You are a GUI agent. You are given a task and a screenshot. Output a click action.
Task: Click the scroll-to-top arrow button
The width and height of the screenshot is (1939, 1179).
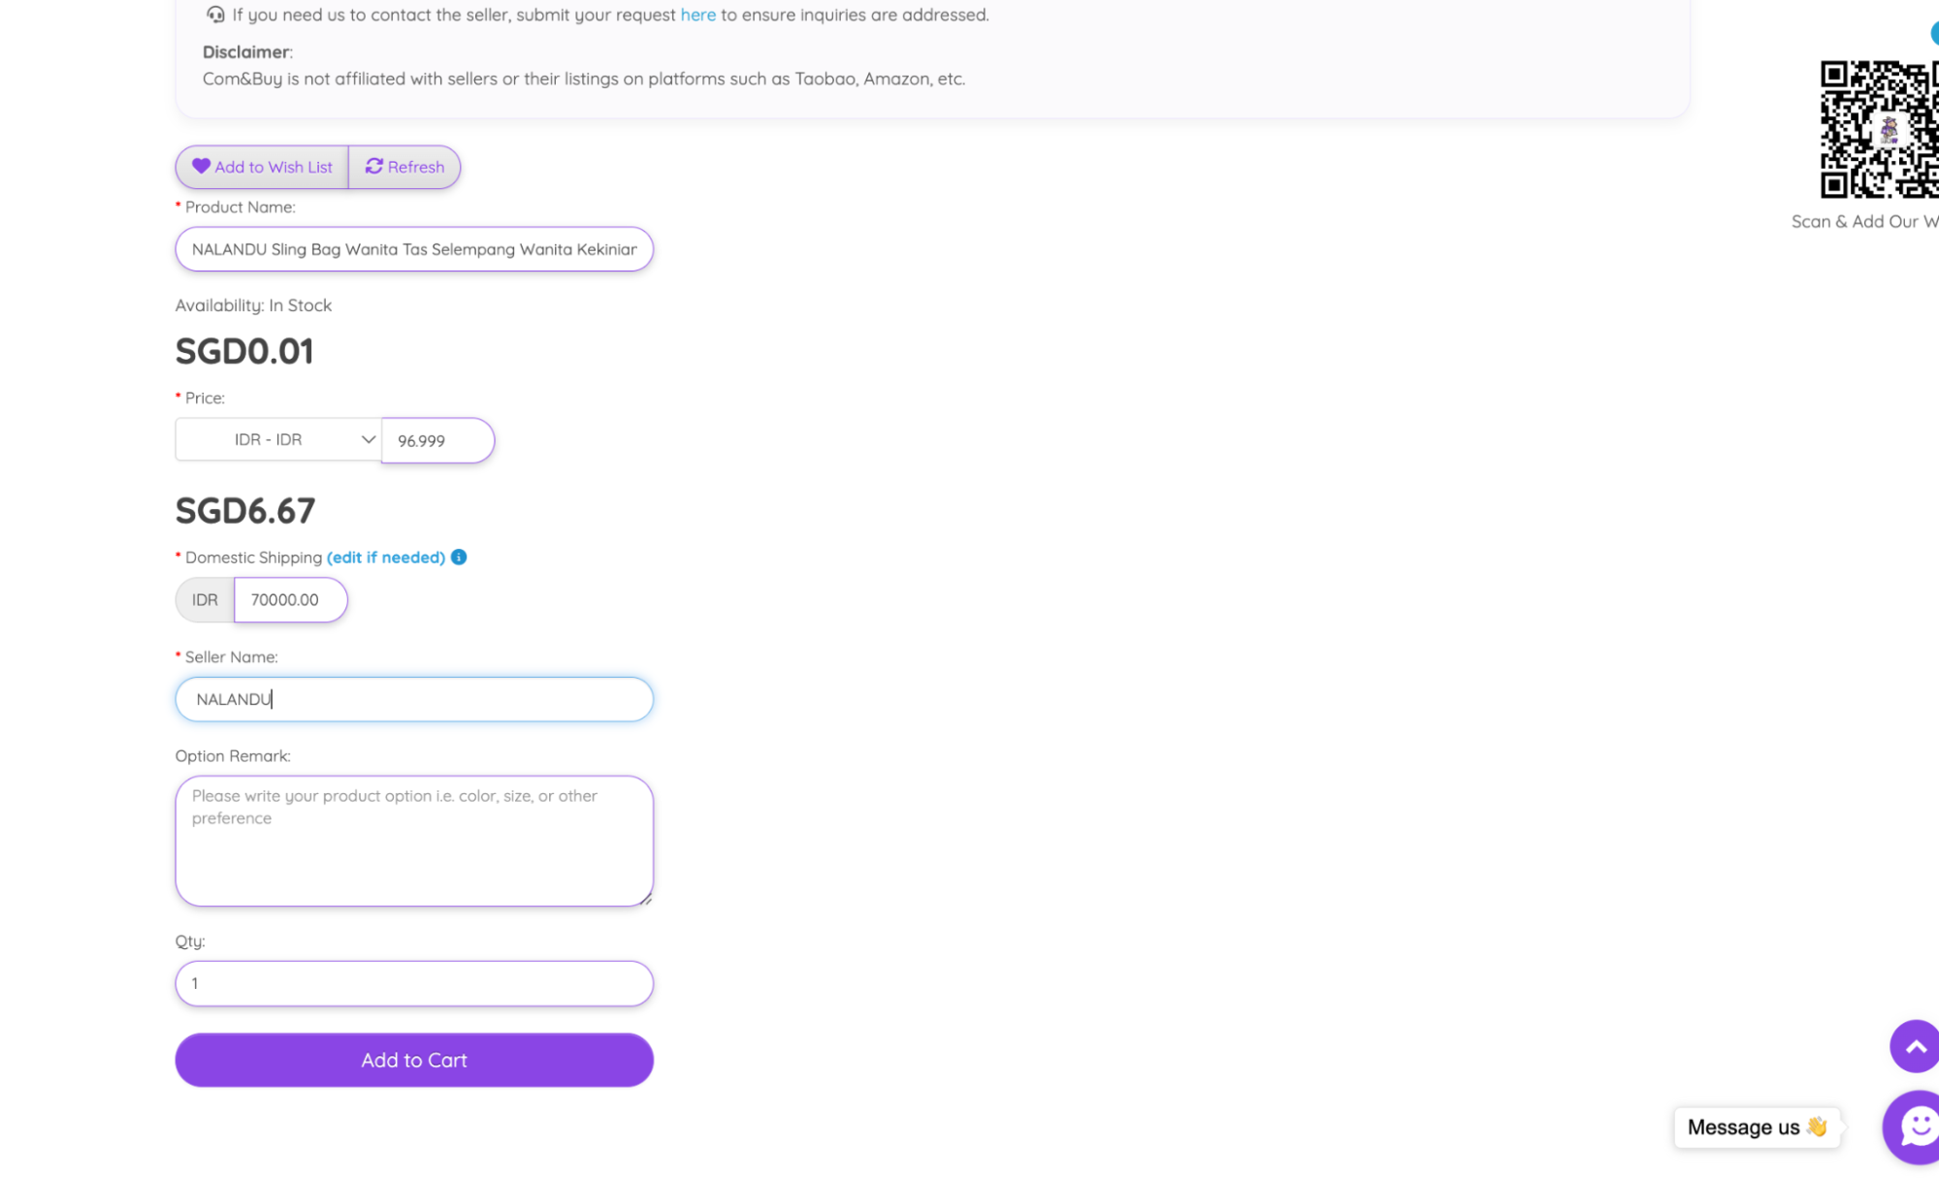1915,1046
